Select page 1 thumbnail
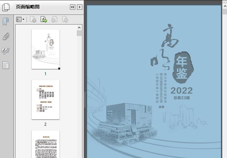 [x=45, y=49]
